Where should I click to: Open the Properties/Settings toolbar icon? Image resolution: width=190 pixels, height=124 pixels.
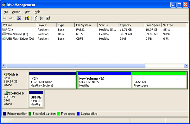[x=48, y=18]
